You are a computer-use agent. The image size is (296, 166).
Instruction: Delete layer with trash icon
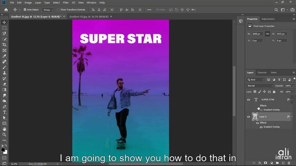tap(289, 163)
